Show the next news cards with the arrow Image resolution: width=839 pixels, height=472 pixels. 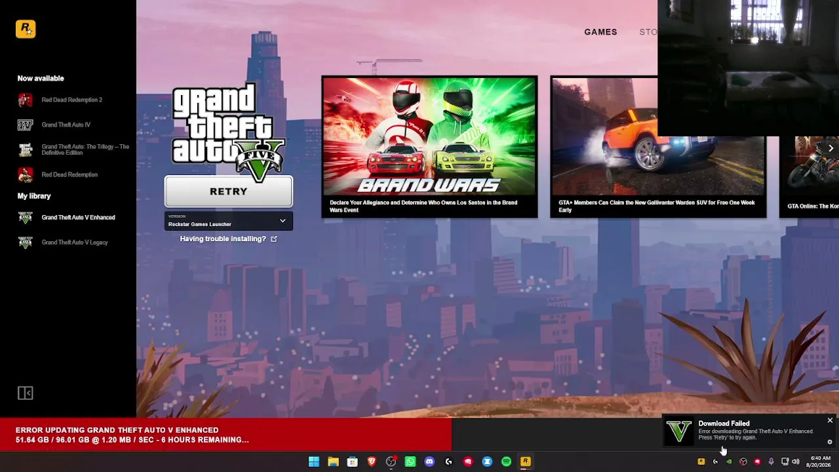(x=830, y=148)
